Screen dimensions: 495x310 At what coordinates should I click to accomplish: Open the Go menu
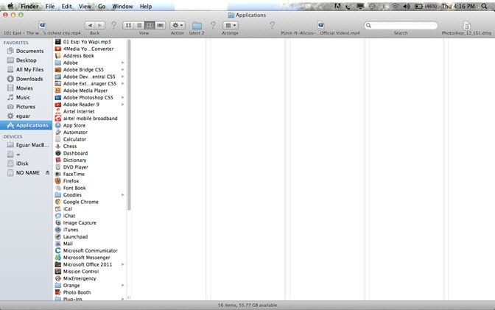pyautogui.click(x=102, y=7)
